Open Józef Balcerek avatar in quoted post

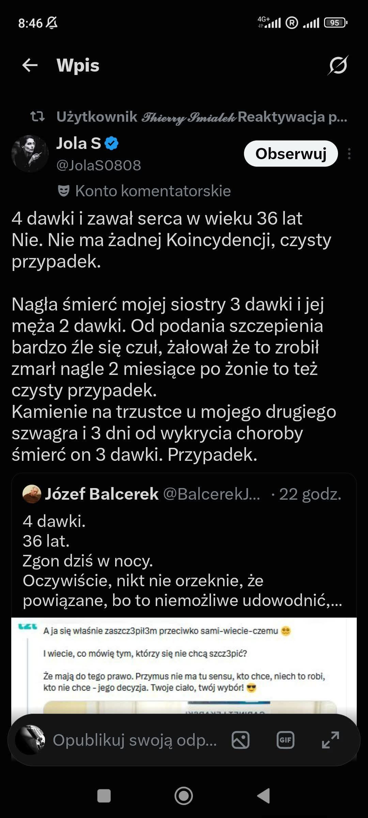(32, 494)
